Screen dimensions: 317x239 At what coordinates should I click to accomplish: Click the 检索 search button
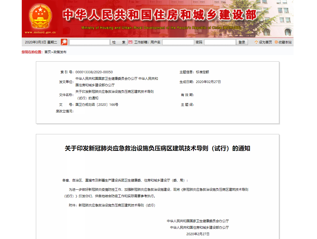(x=119, y=42)
